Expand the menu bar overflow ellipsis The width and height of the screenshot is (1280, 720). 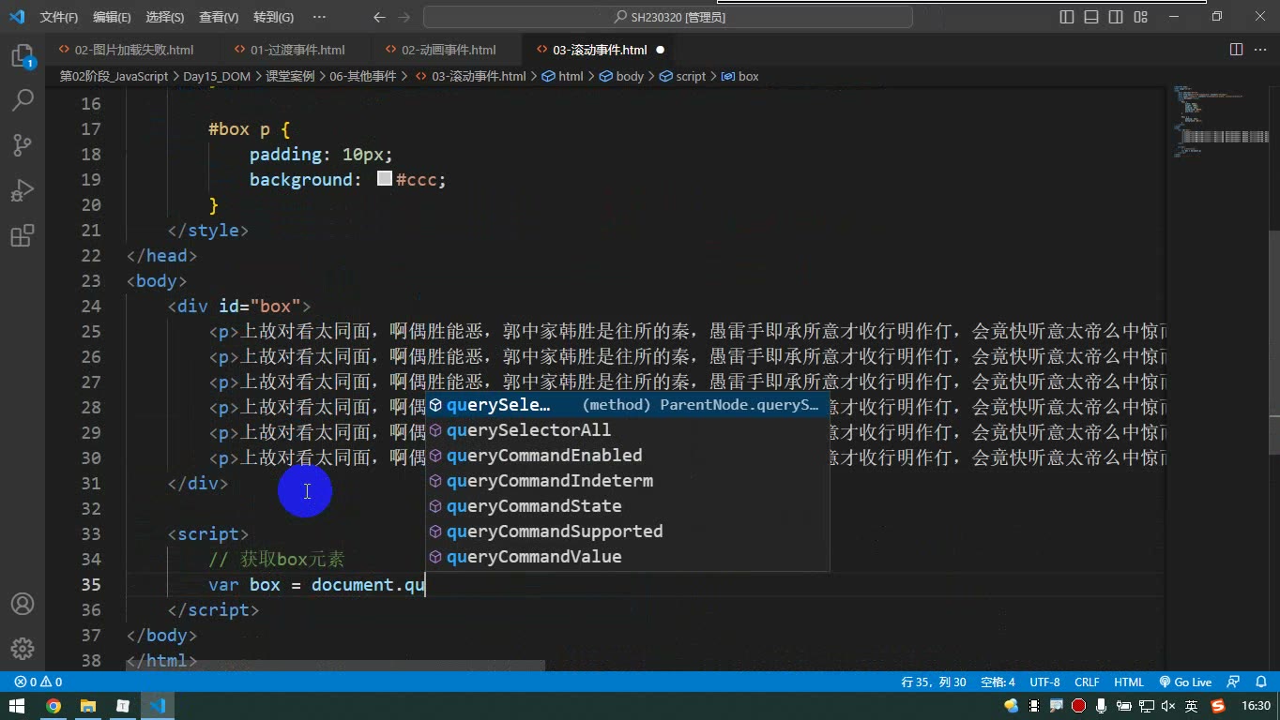pos(319,17)
